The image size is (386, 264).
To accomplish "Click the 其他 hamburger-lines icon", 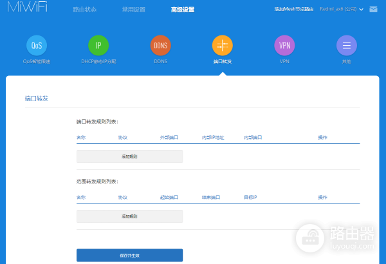I will click(x=346, y=46).
